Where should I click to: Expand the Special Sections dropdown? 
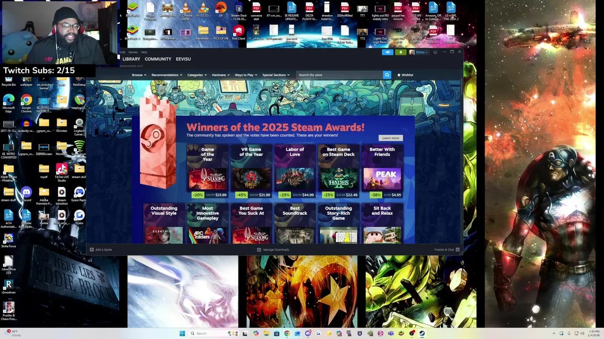276,75
